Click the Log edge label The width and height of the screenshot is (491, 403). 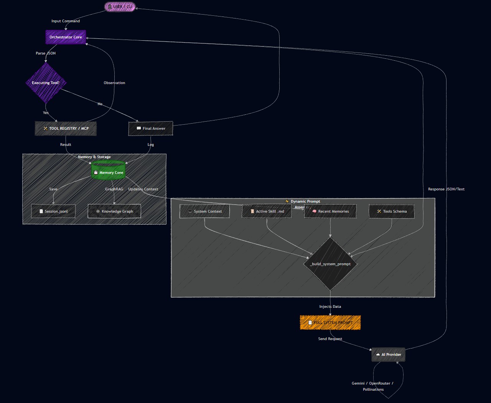[x=151, y=145]
